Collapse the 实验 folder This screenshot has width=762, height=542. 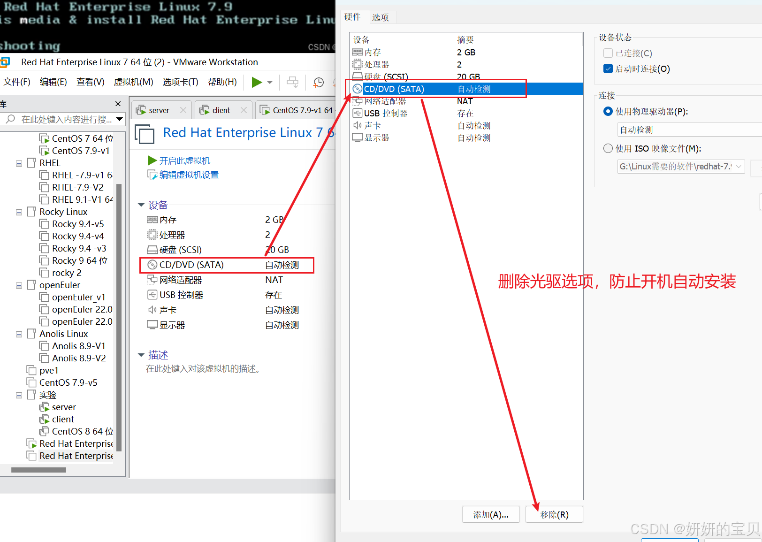[19, 395]
